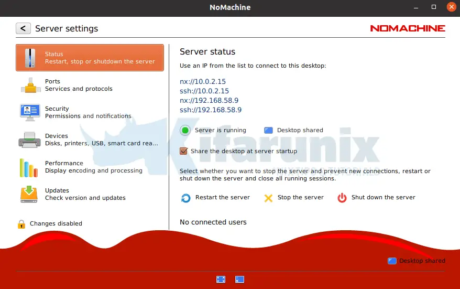Maximize the NoMachine window
Viewport: 460px width, 289px height.
[434, 7]
